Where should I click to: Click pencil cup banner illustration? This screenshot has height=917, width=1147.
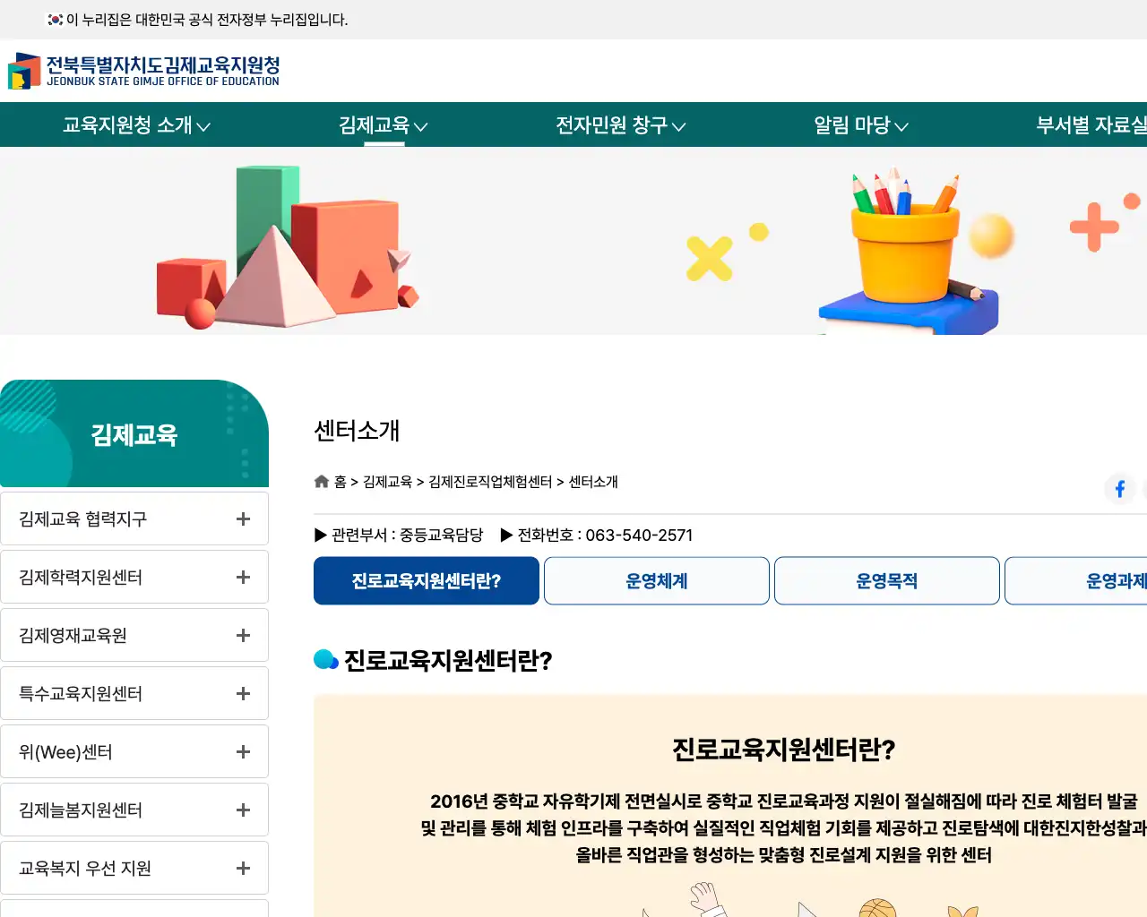pyautogui.click(x=910, y=251)
